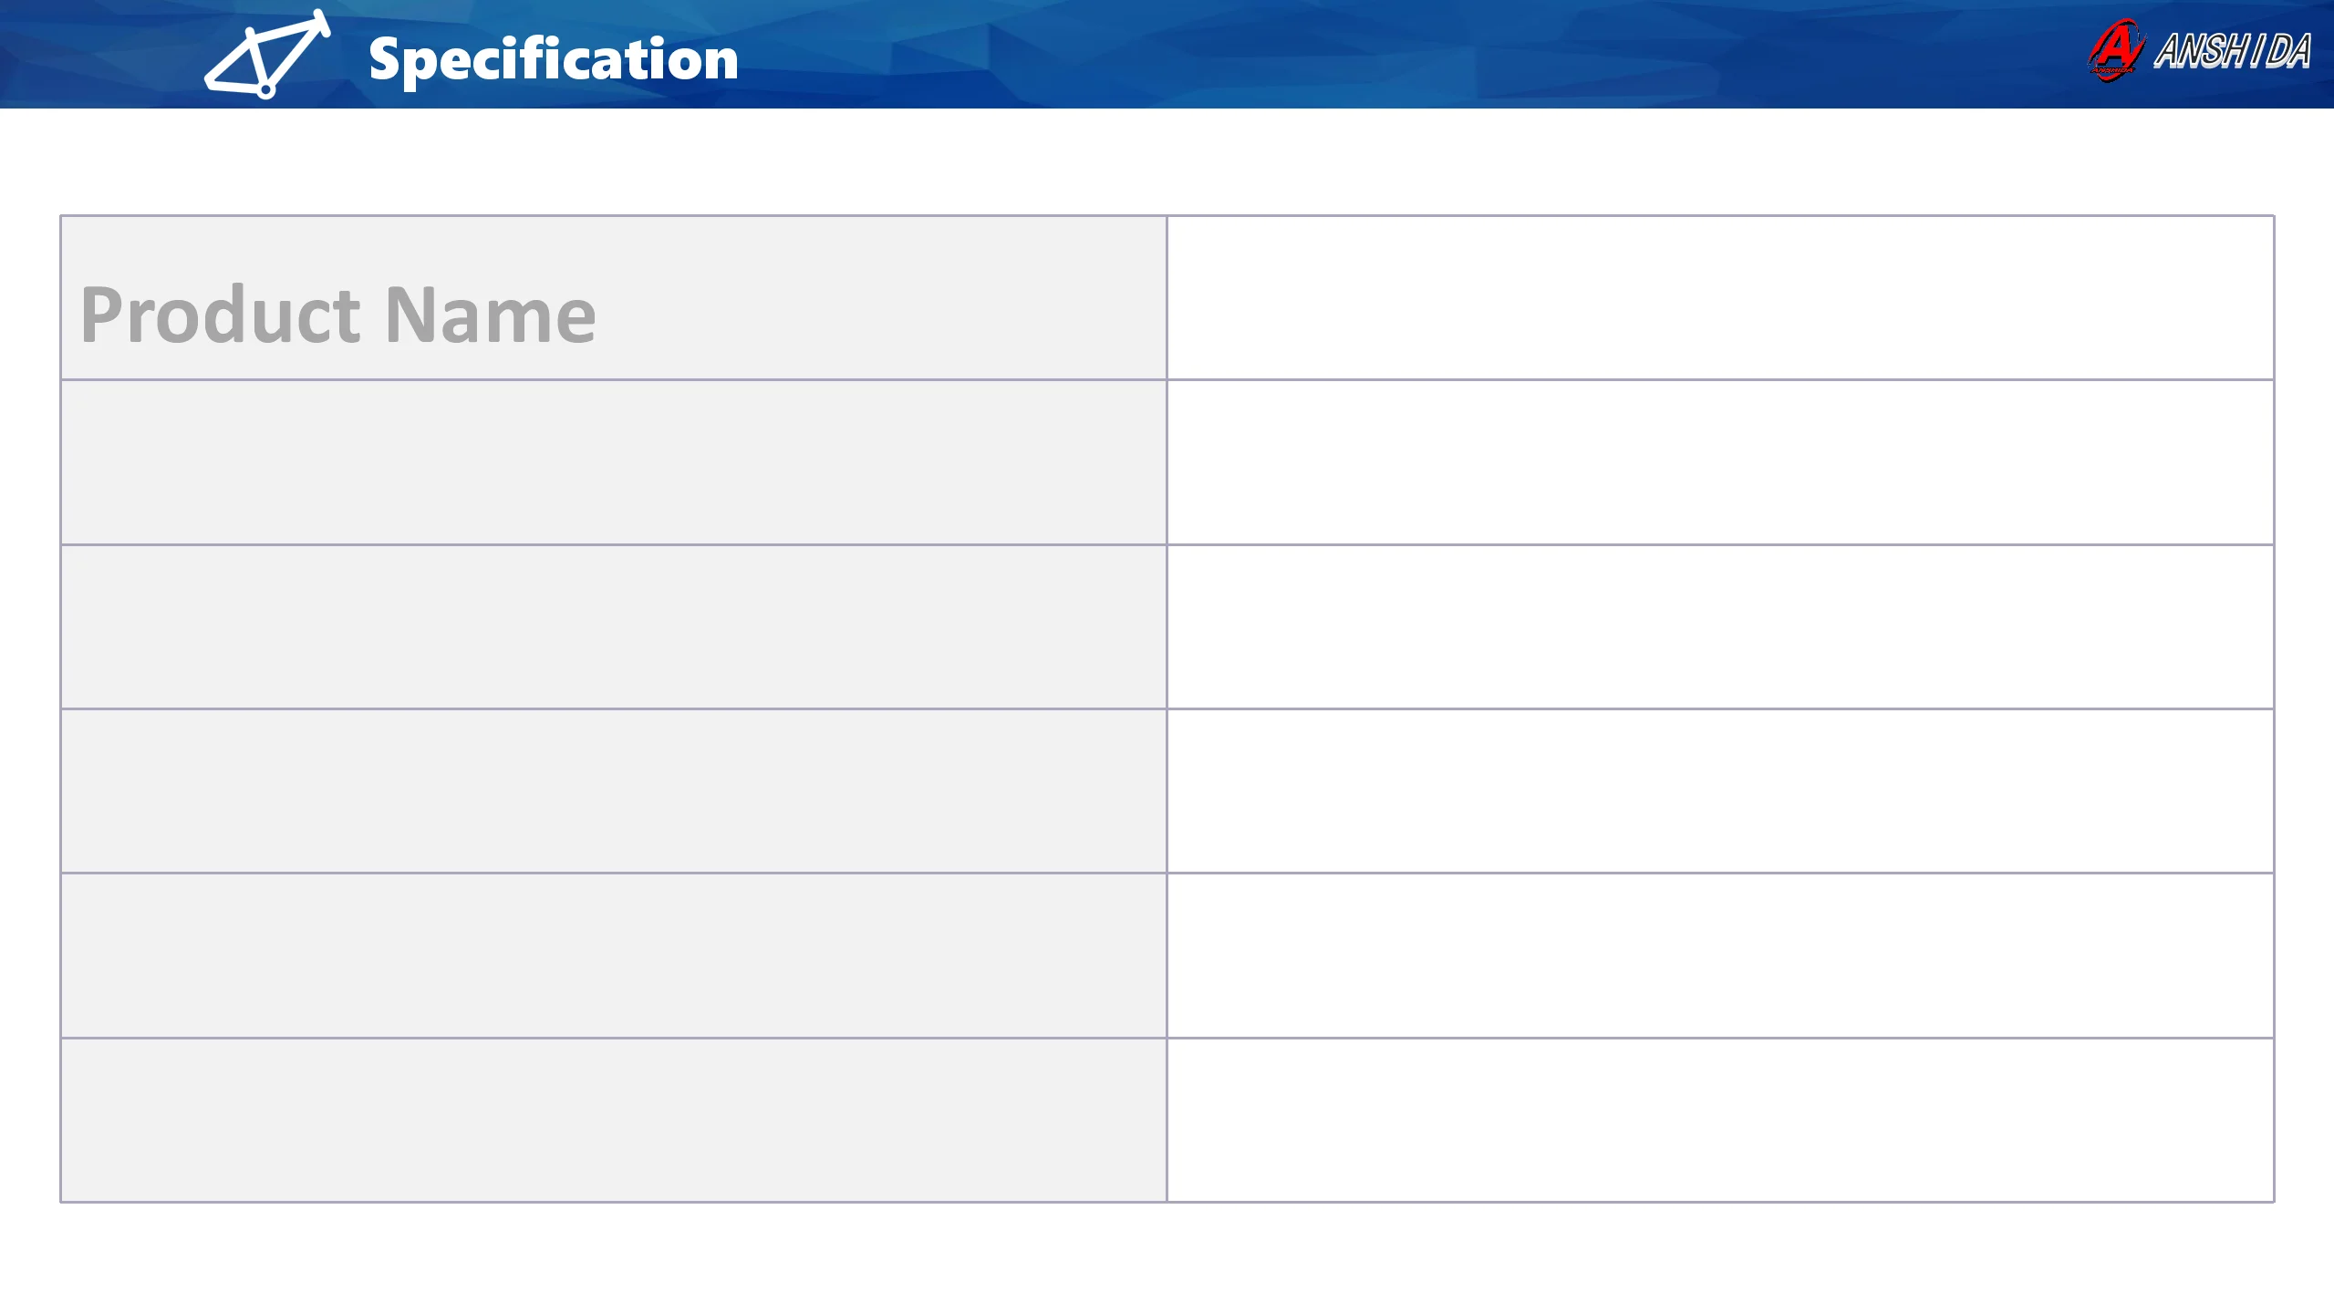This screenshot has width=2334, height=1313.
Task: Click the blank area below the table
Action: pyautogui.click(x=1167, y=1258)
